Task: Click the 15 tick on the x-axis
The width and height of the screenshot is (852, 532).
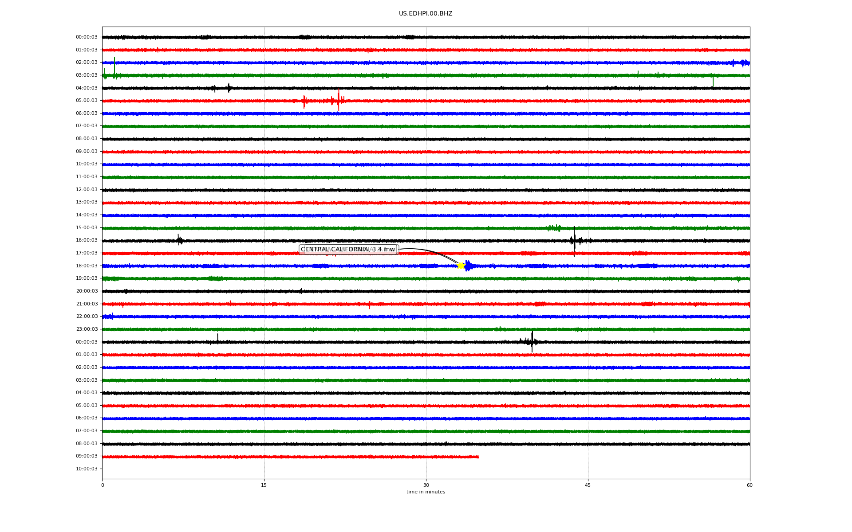Action: point(264,485)
